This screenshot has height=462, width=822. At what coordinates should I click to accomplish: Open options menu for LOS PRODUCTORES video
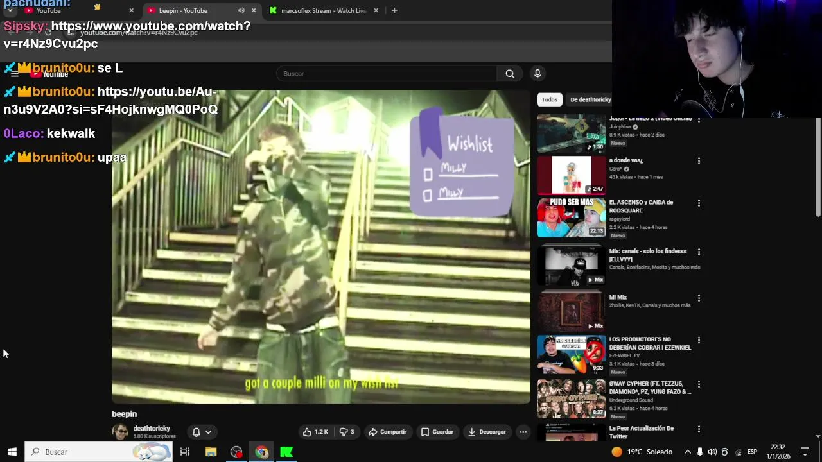coord(699,341)
